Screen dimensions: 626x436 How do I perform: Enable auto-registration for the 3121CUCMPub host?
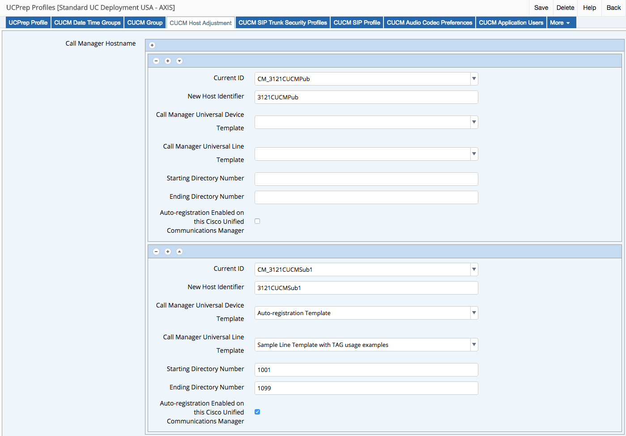[257, 221]
